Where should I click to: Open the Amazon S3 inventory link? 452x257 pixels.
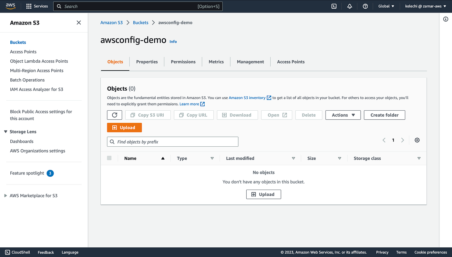tap(248, 97)
